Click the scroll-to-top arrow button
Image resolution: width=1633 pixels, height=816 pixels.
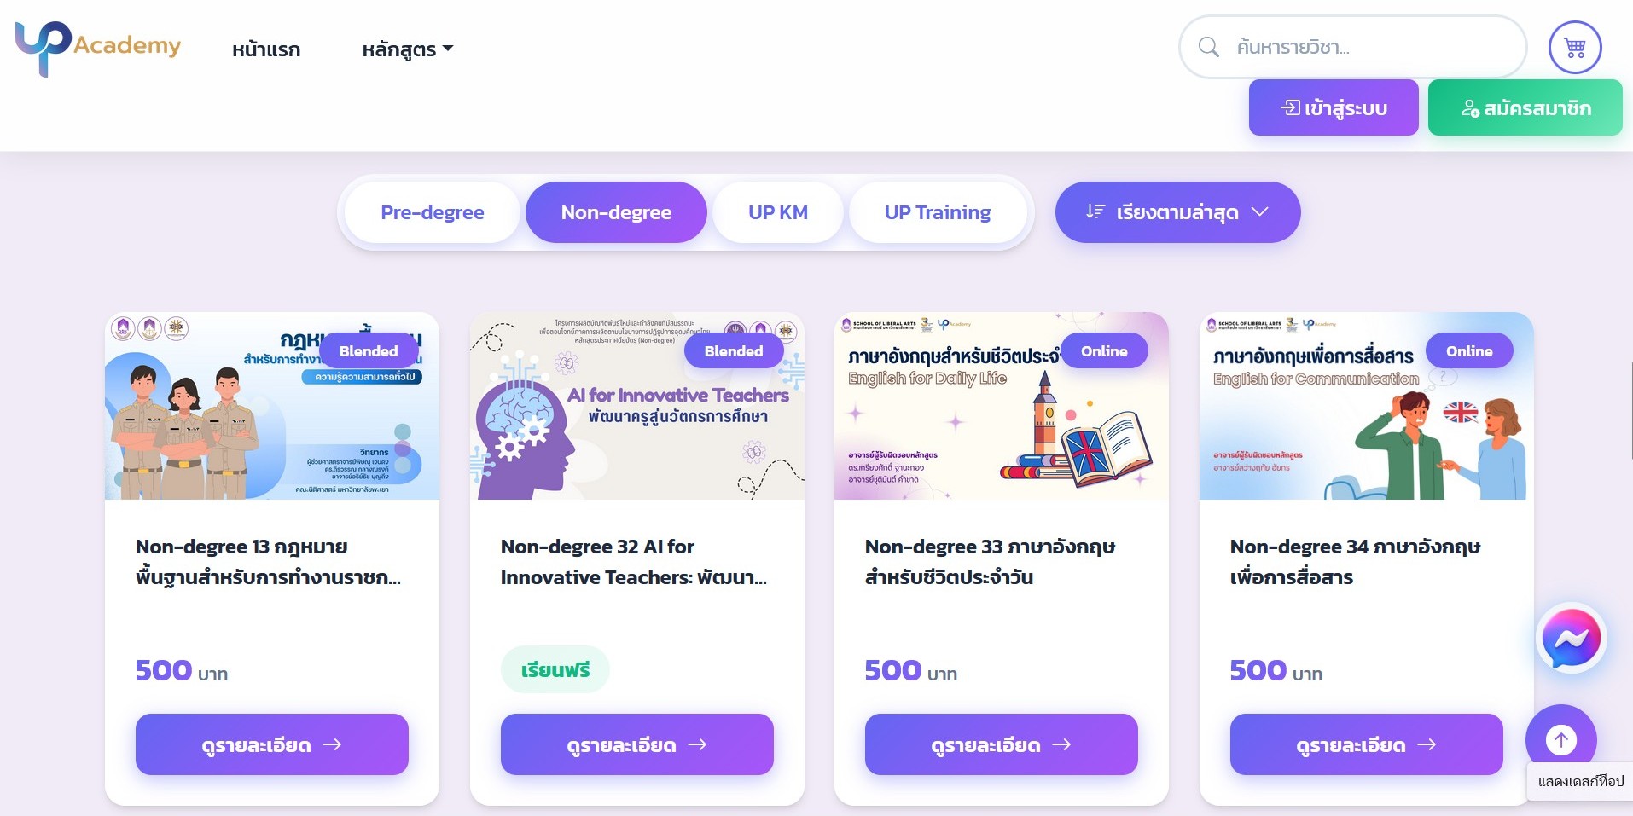pos(1560,739)
